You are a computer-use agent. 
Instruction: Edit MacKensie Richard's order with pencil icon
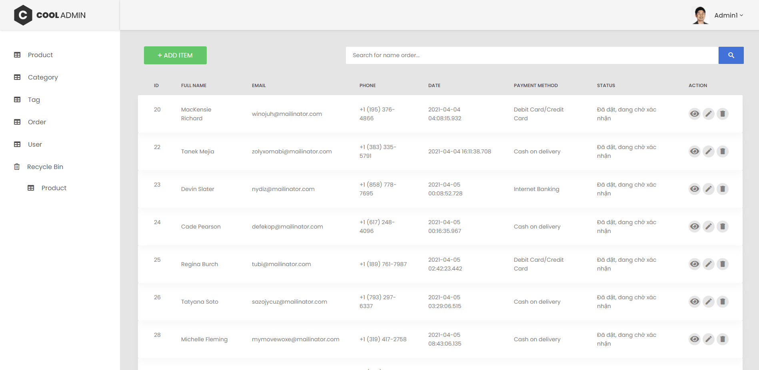click(709, 114)
